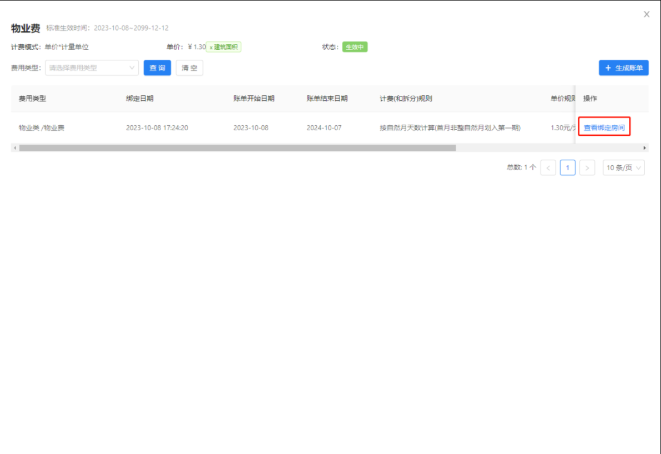Select the 物业类 /物业费 row cell
The height and width of the screenshot is (454, 661).
click(42, 128)
